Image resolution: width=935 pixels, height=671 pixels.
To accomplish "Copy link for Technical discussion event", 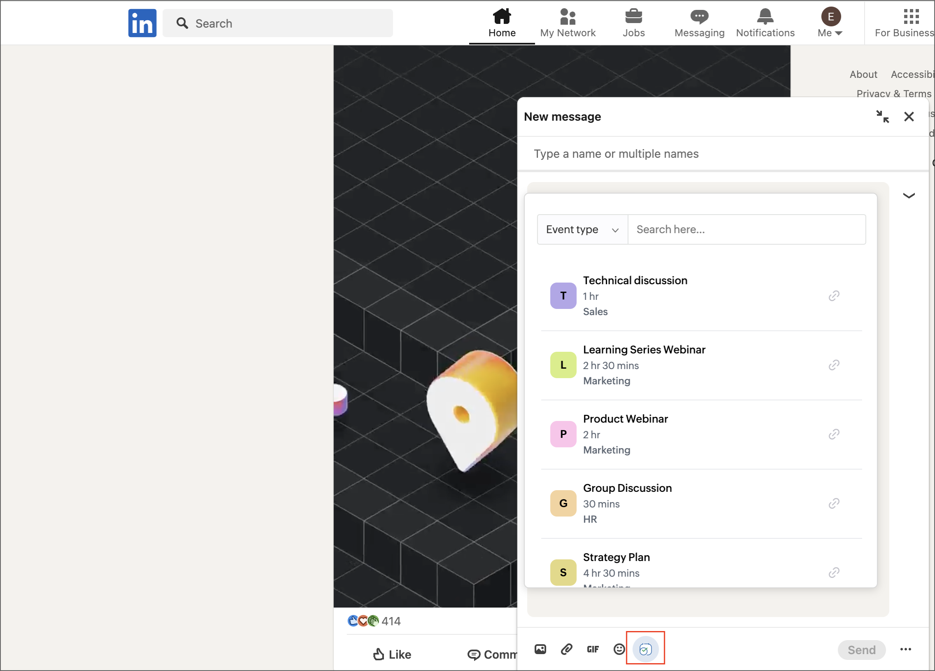I will (834, 295).
